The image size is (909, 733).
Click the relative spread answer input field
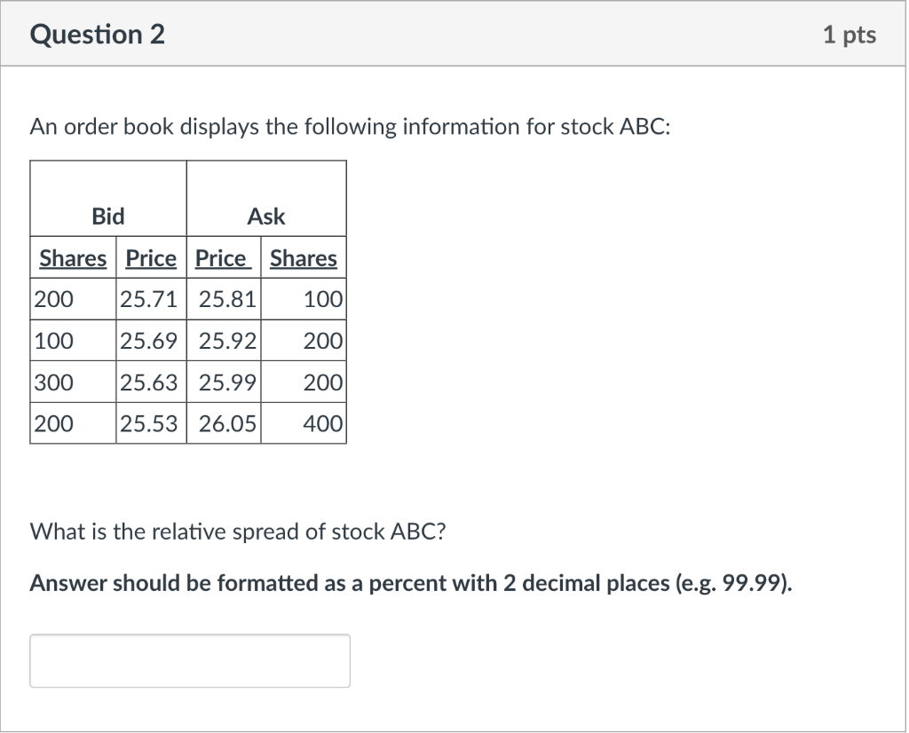190,660
